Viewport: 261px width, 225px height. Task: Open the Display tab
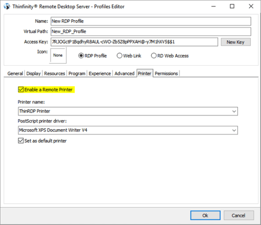(x=33, y=74)
